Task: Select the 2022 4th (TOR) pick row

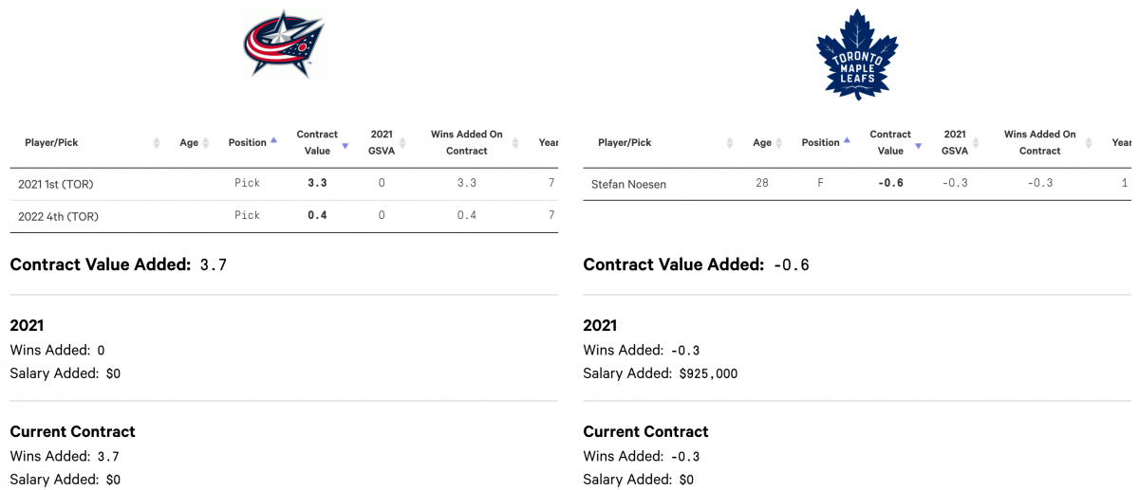Action: tap(284, 216)
